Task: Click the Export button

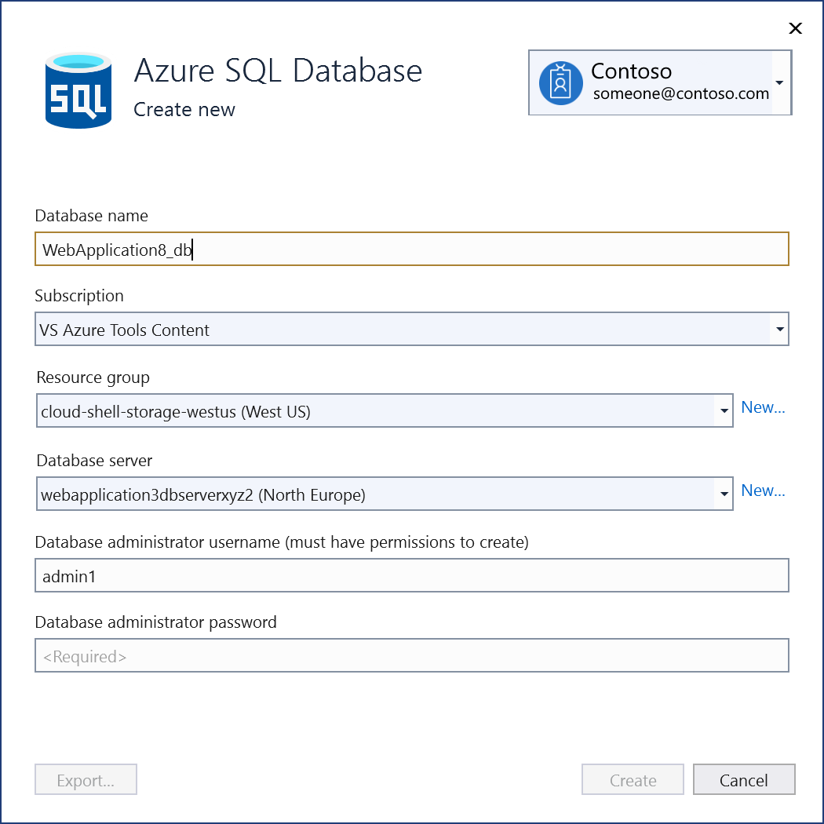Action: [86, 779]
